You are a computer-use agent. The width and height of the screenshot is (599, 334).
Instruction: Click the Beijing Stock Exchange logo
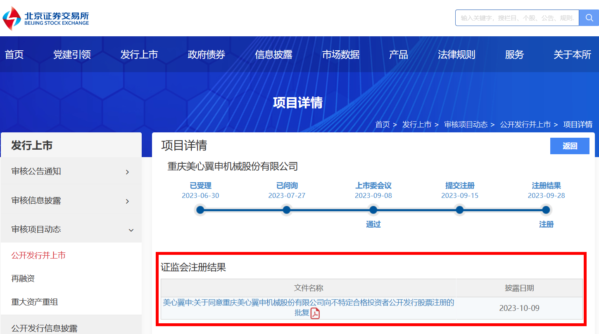(46, 19)
